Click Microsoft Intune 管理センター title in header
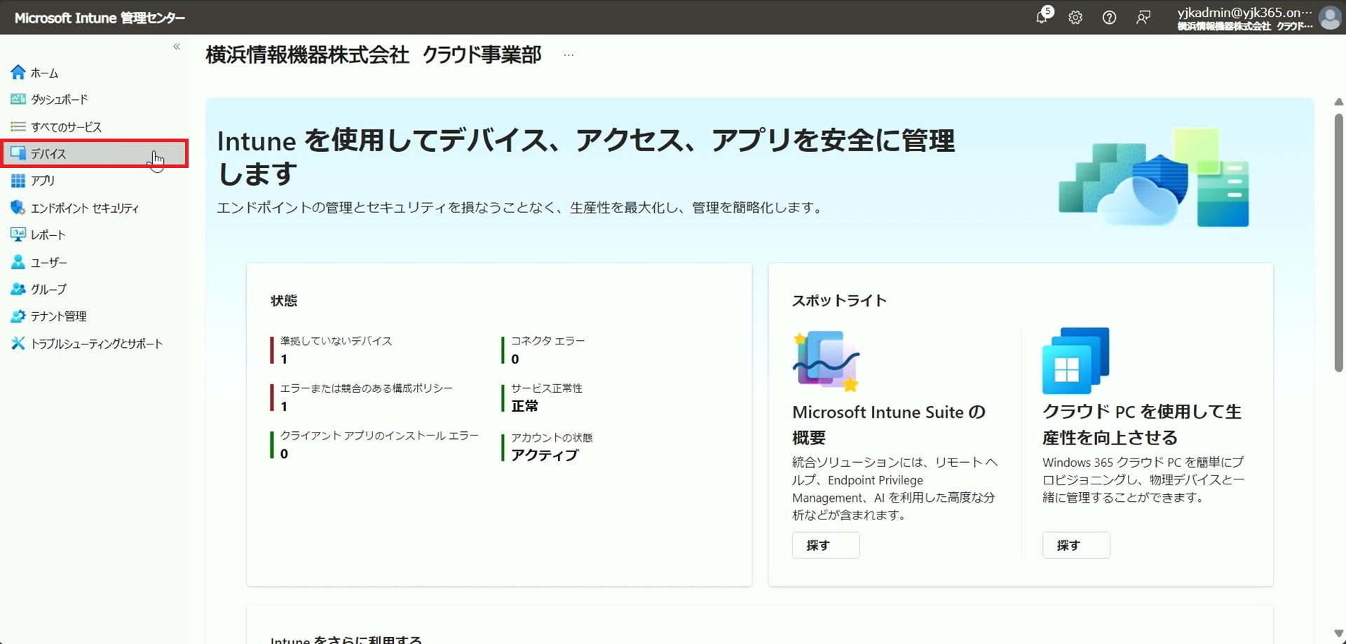Screen dimensions: 1346x644 100,17
